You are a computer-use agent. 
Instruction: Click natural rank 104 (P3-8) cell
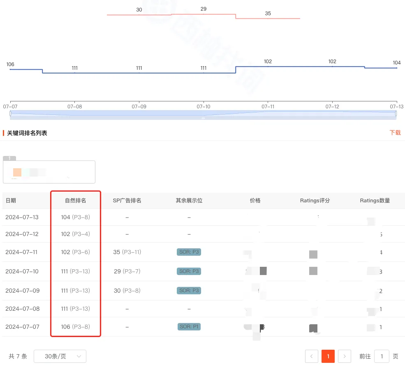pyautogui.click(x=75, y=217)
